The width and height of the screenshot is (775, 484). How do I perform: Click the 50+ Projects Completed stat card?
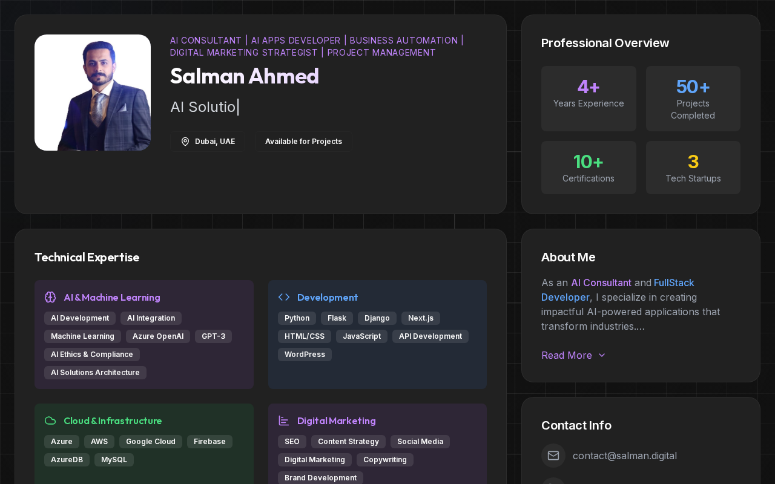point(693,99)
